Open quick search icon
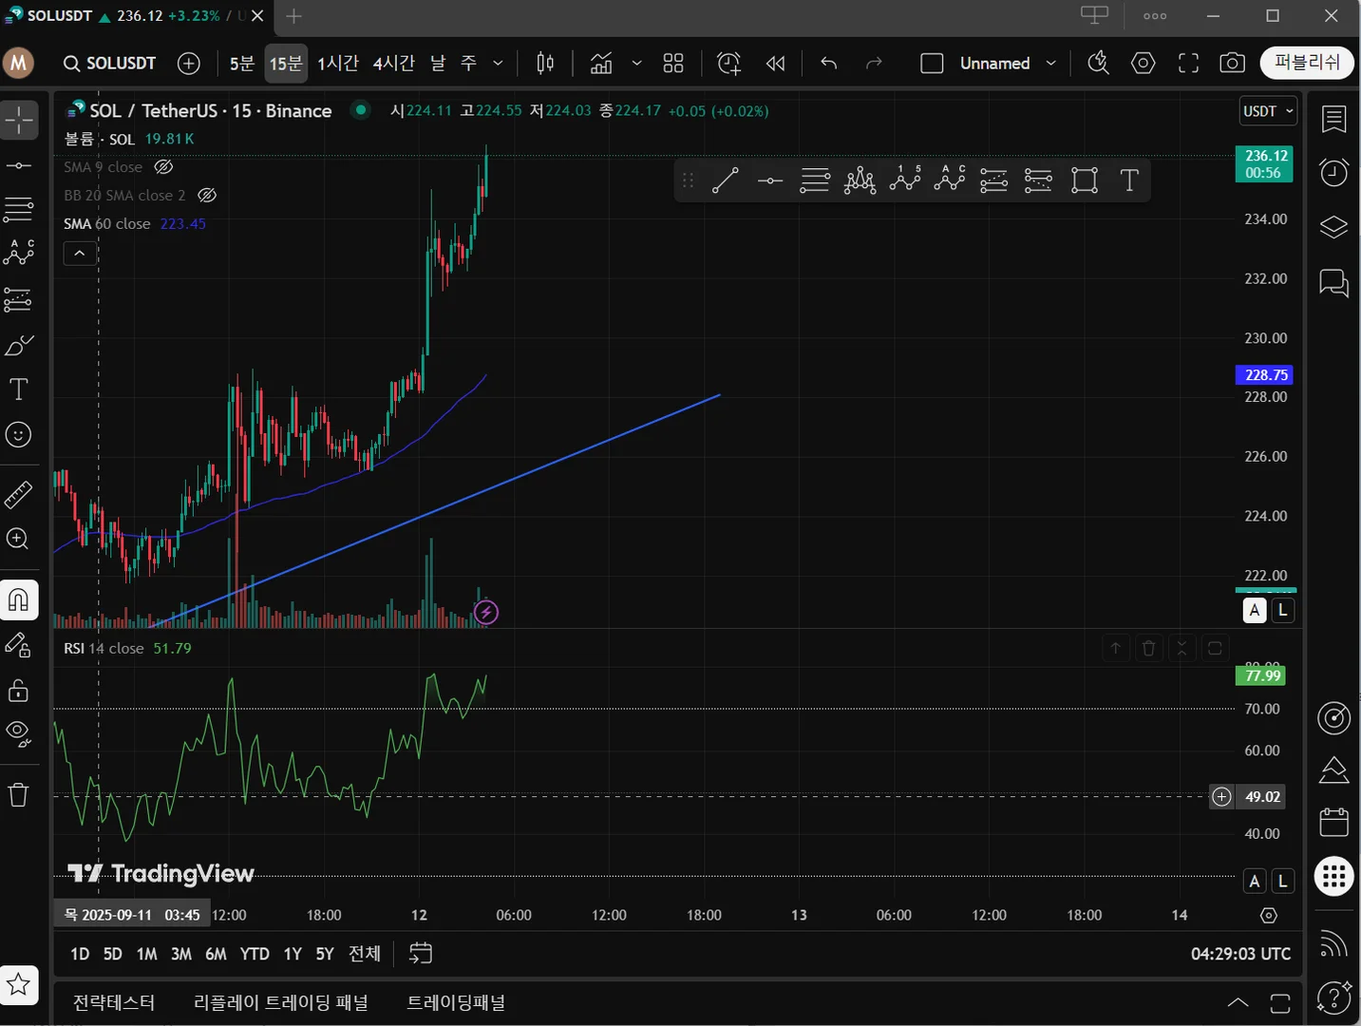This screenshot has width=1361, height=1026. click(x=1098, y=64)
